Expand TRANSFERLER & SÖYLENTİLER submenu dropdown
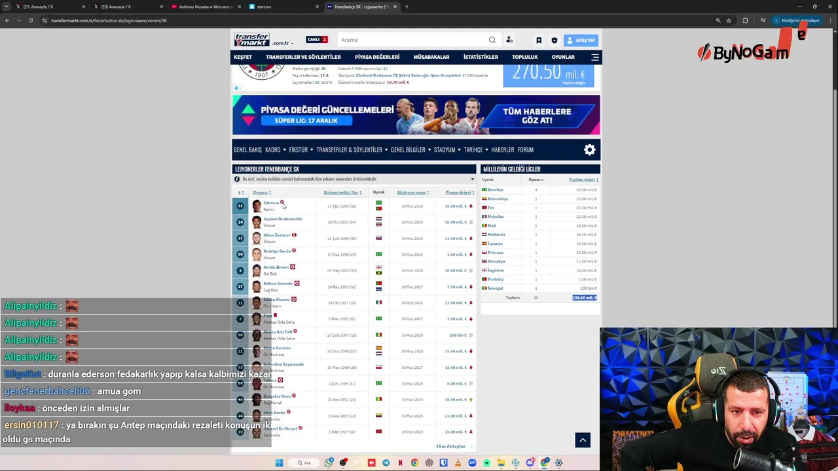838x471 pixels. click(x=352, y=150)
